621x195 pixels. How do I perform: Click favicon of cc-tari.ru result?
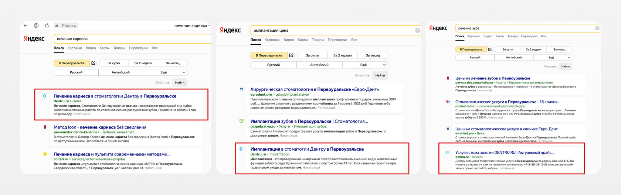click(x=45, y=154)
